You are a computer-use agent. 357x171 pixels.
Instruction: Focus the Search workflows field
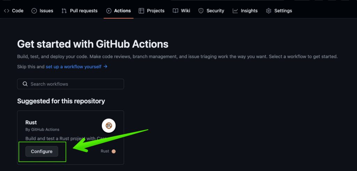70,84
